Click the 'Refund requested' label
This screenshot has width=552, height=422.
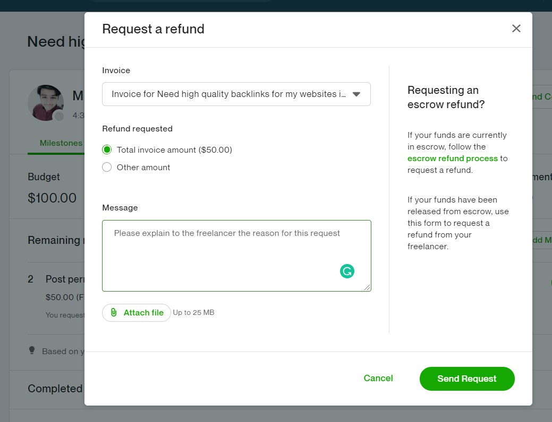click(137, 129)
